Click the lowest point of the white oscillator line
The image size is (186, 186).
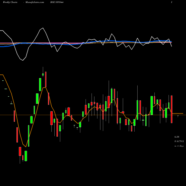click(23, 60)
